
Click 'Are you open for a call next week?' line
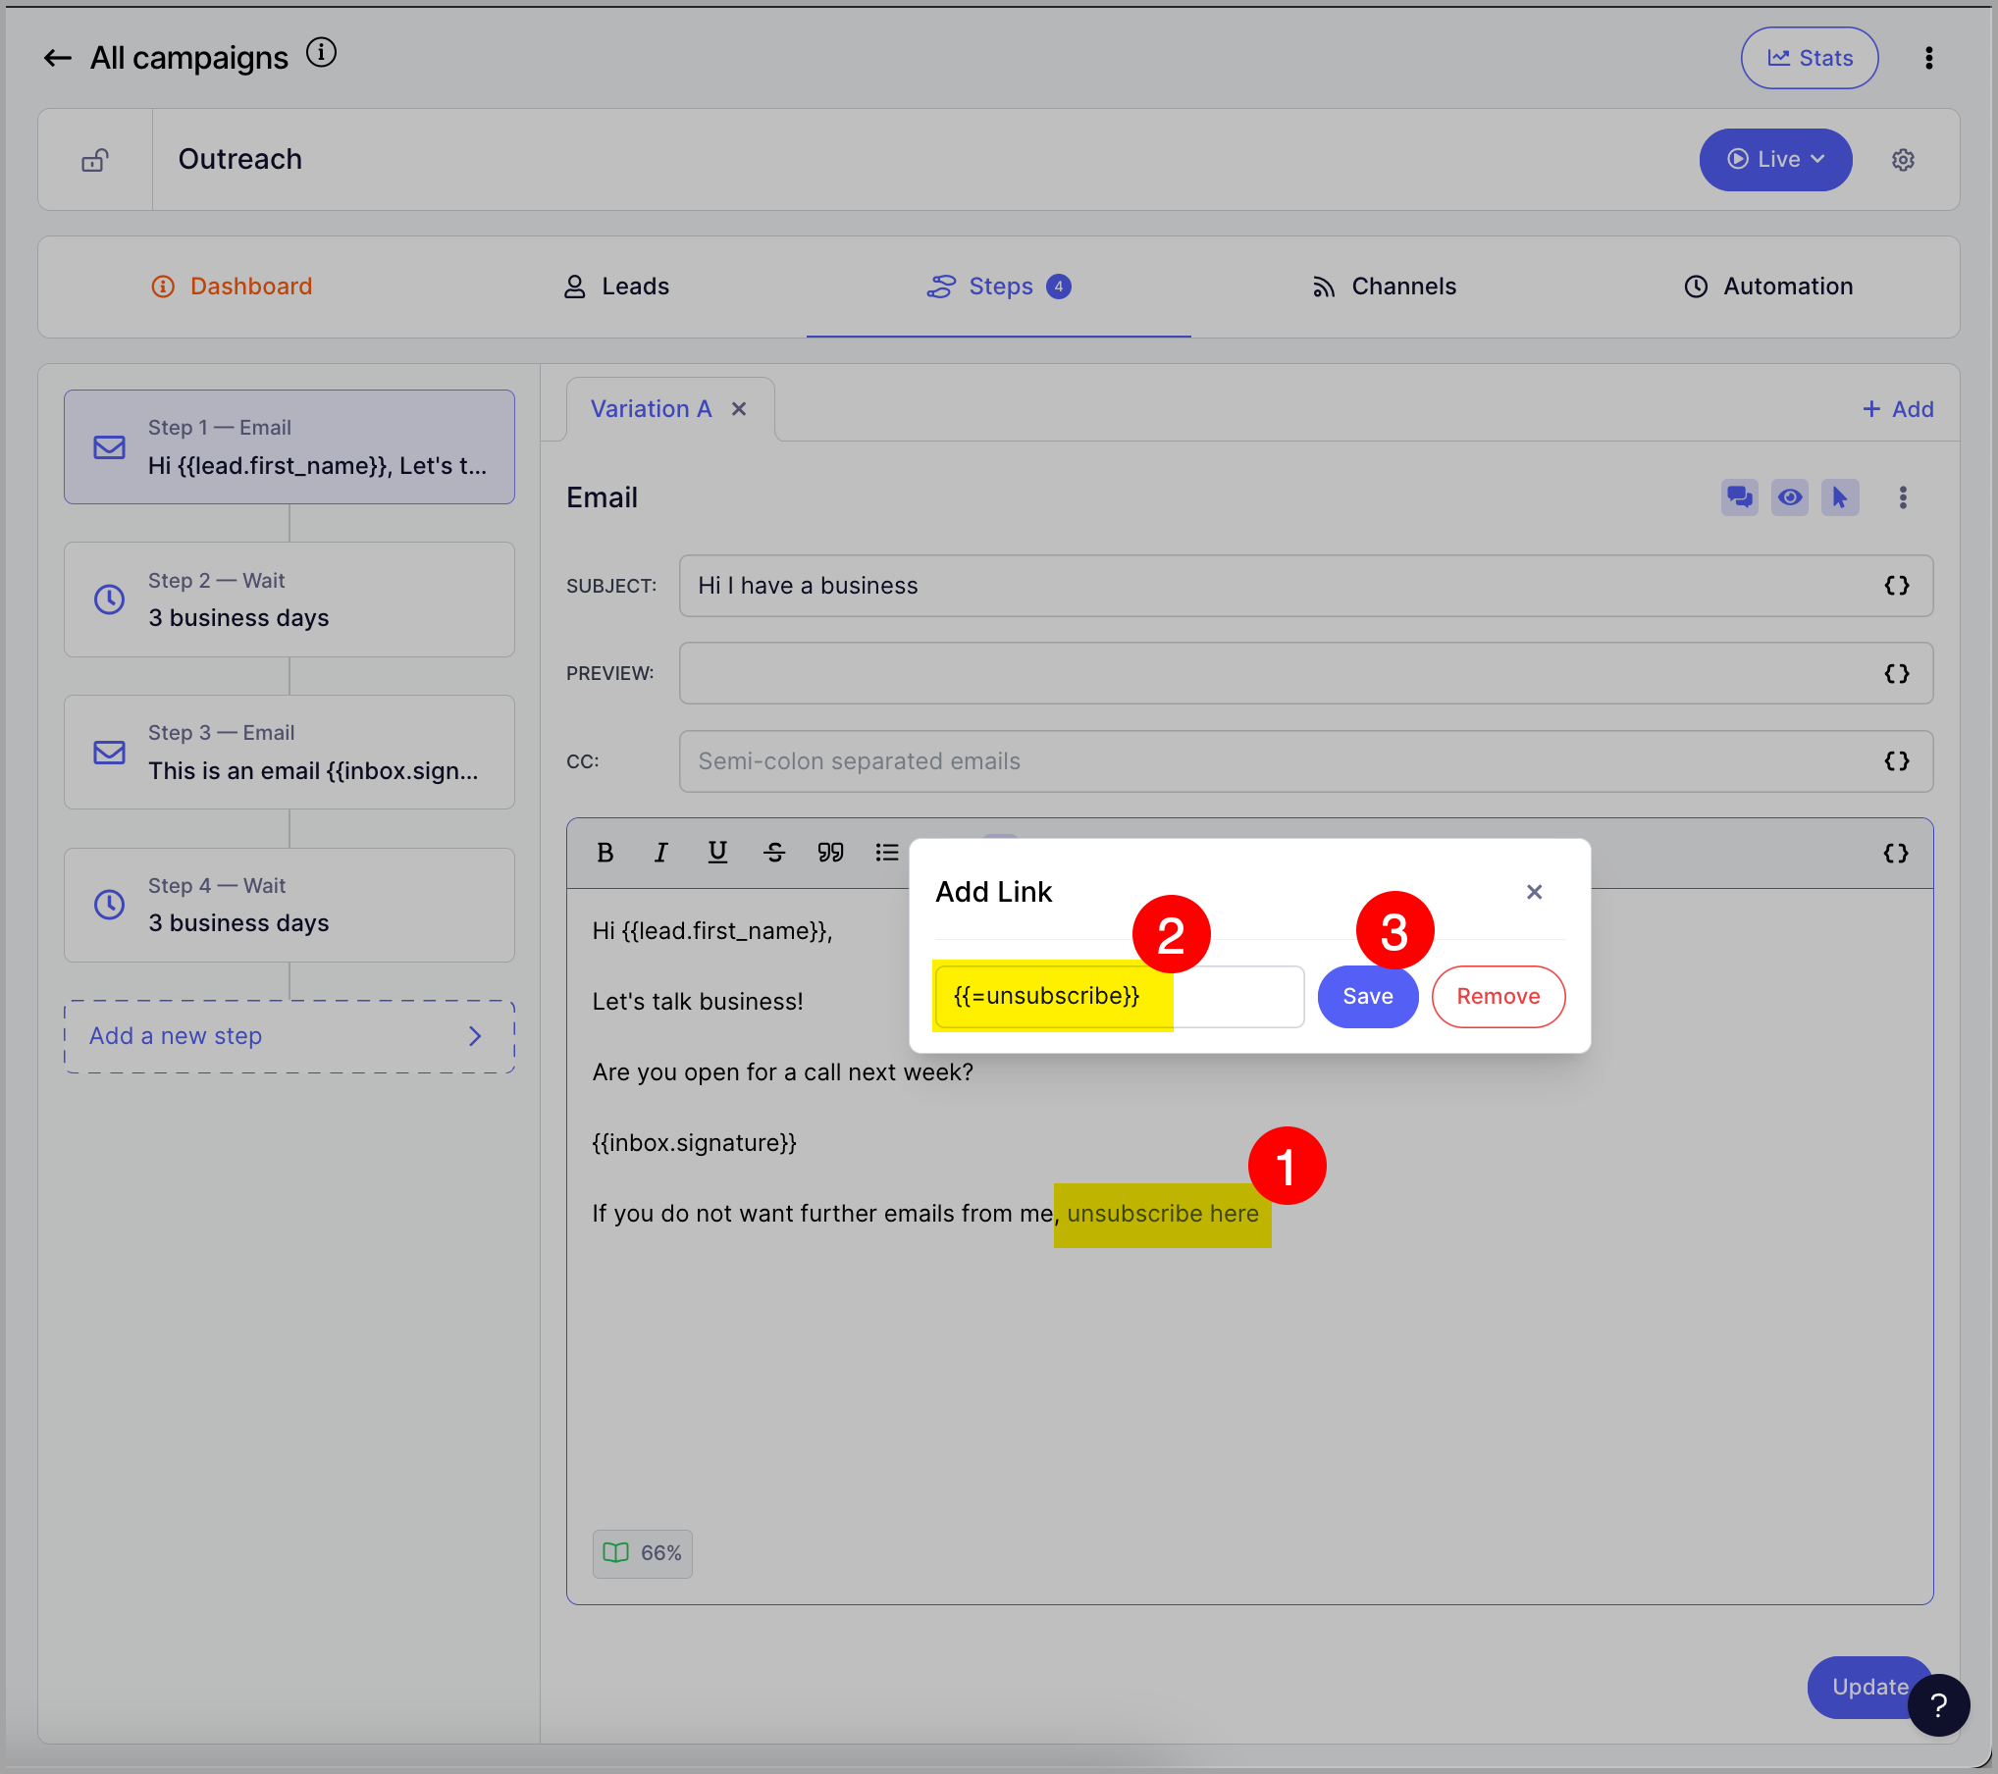pos(783,1072)
